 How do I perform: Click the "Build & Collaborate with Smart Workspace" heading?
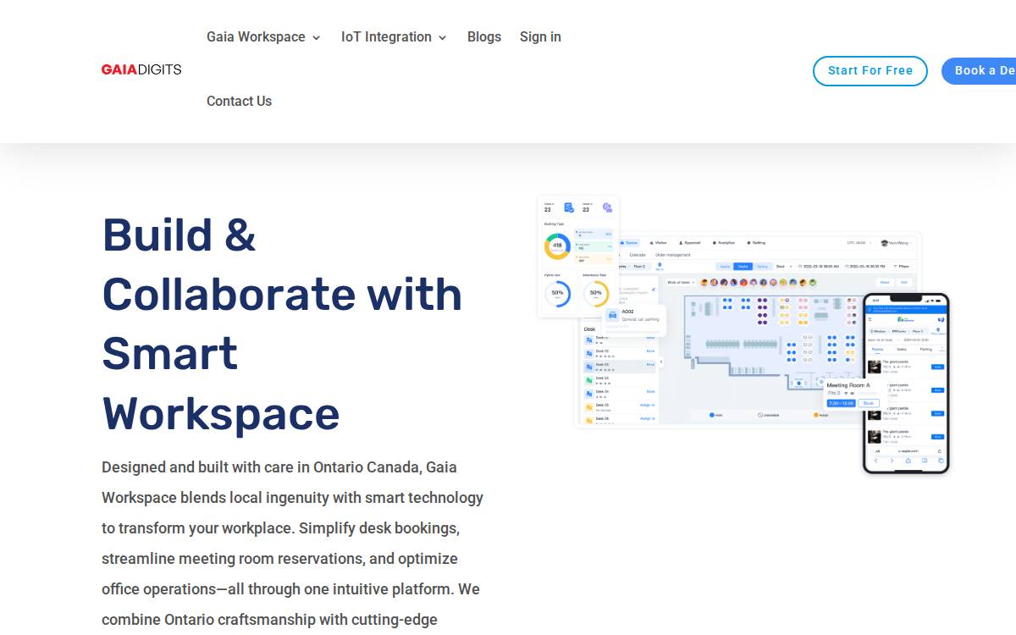tap(283, 324)
